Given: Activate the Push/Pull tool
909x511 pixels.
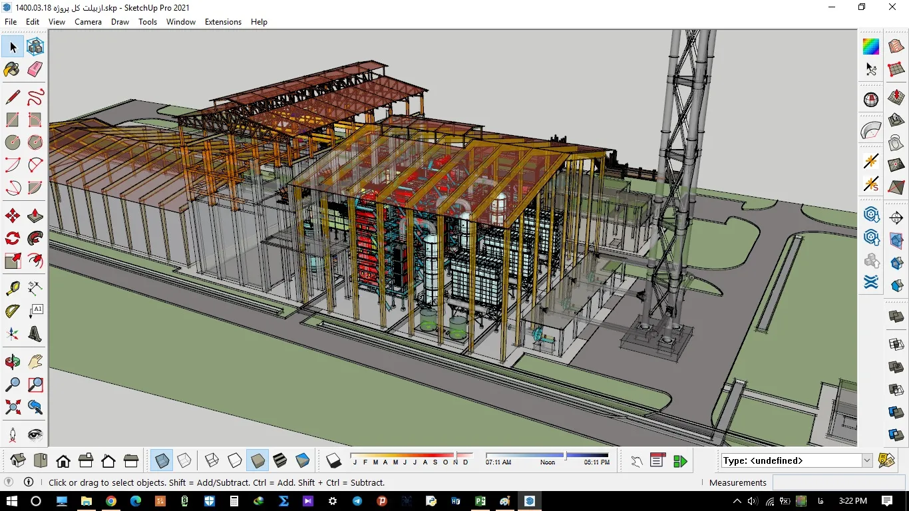Looking at the screenshot, I should coord(35,216).
